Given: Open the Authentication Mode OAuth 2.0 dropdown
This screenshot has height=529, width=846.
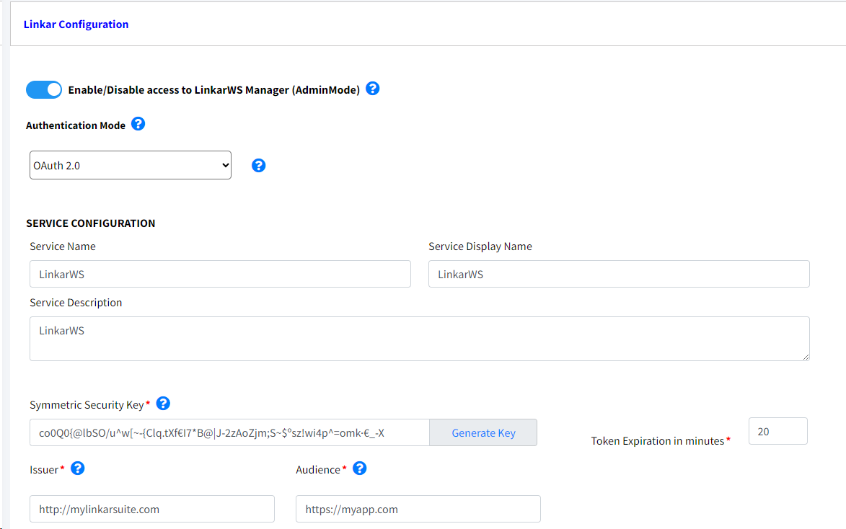Looking at the screenshot, I should [x=131, y=165].
